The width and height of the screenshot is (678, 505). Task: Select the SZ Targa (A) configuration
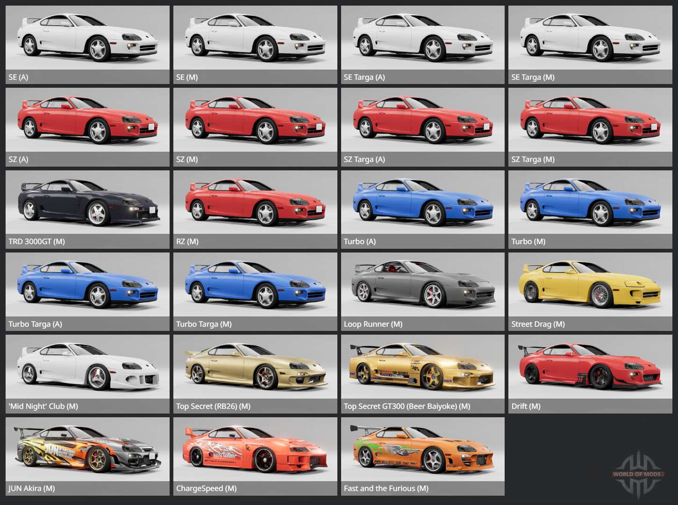pos(422,126)
